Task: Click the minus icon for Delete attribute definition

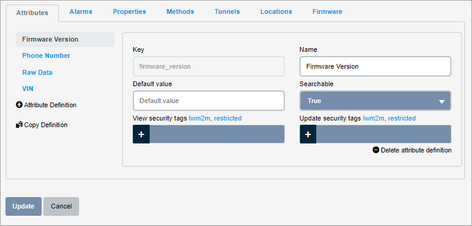Action: 375,149
